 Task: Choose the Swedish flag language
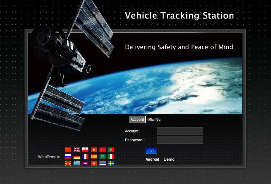point(111,163)
